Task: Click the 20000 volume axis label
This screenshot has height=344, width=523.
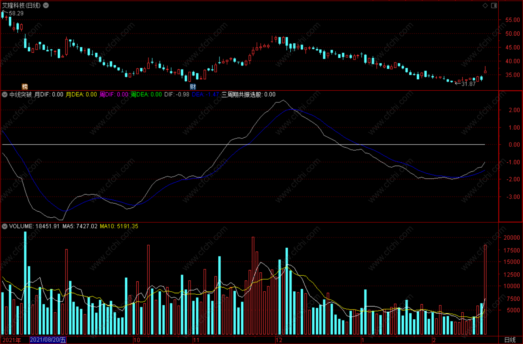Action: click(x=512, y=237)
